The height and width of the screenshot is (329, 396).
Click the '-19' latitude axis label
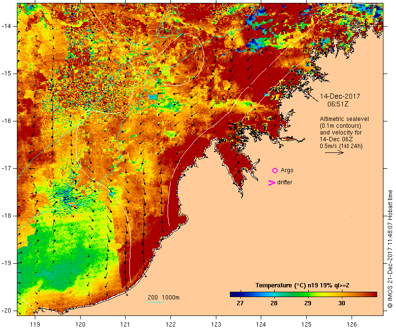[x=6, y=263]
